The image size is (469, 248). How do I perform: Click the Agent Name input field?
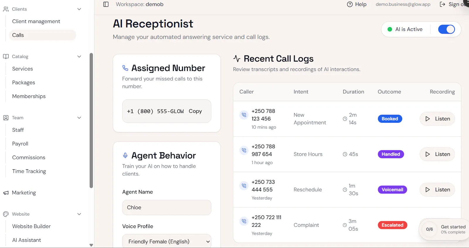pyautogui.click(x=166, y=207)
